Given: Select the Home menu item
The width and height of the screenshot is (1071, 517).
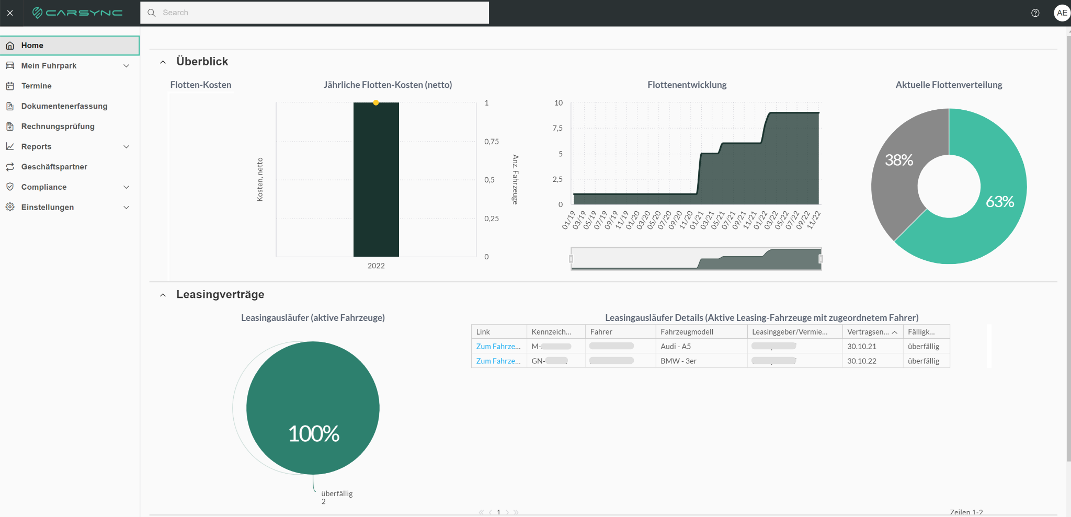Looking at the screenshot, I should point(70,45).
